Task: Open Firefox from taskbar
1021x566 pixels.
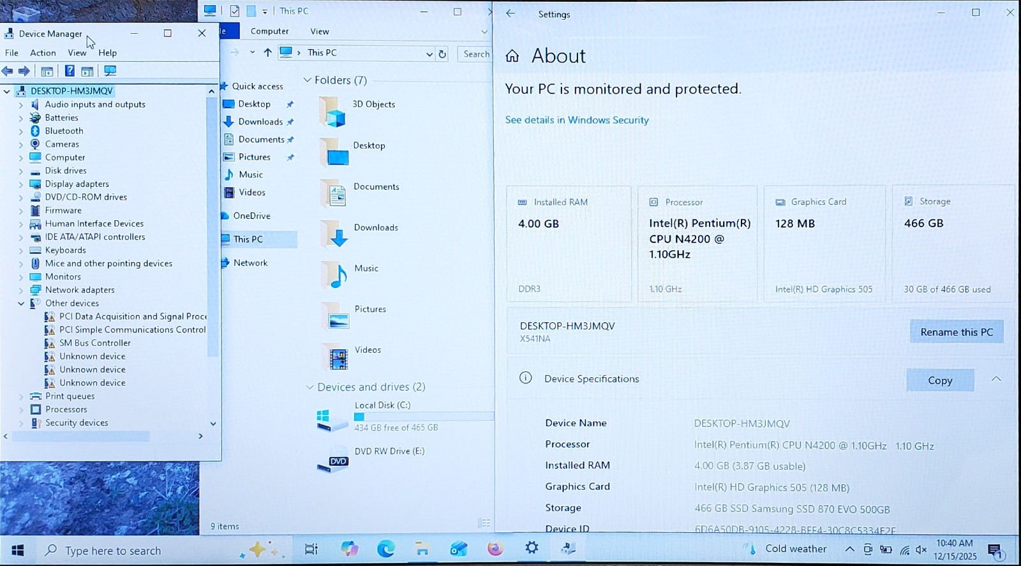Action: click(495, 549)
